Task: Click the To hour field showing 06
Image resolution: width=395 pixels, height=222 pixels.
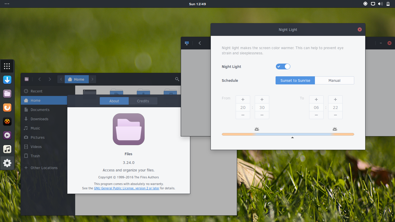Action: (x=316, y=108)
